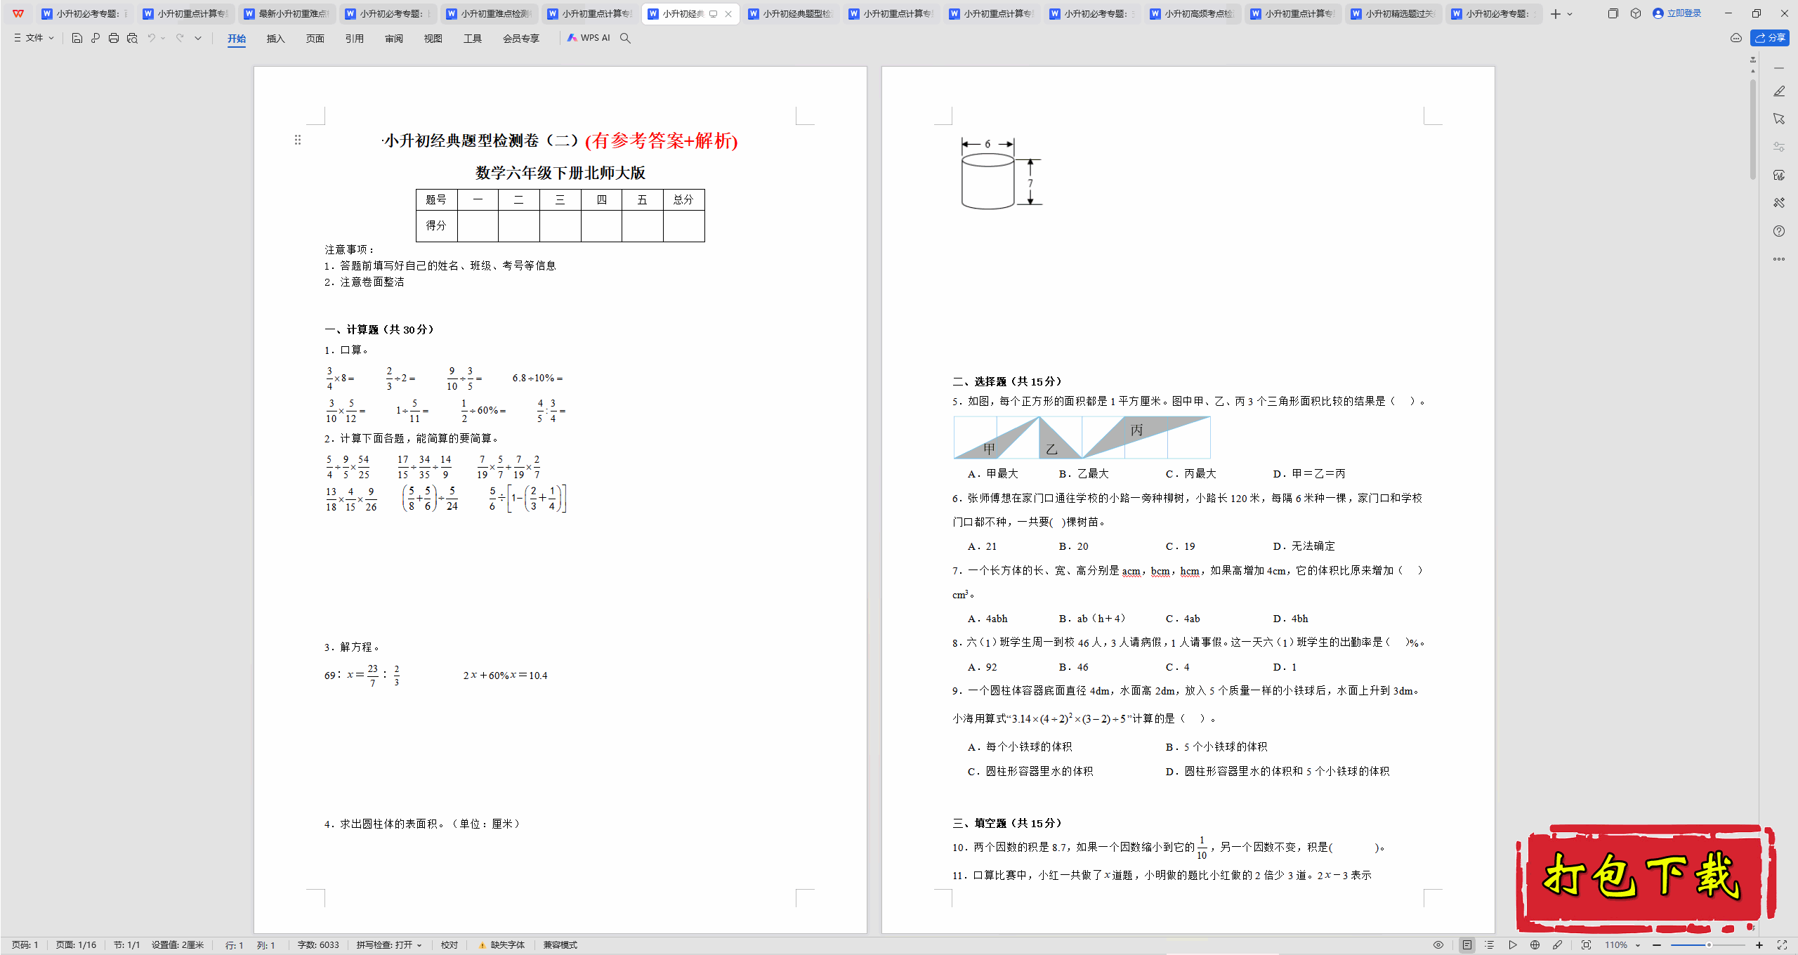The image size is (1798, 955).
Task: Click the cloud sync status icon
Action: tap(1736, 38)
